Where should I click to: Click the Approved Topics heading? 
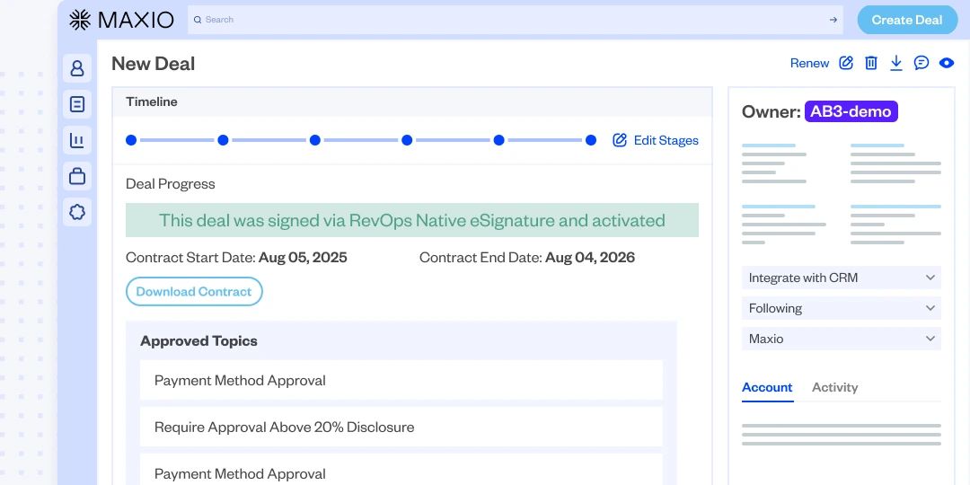(198, 341)
